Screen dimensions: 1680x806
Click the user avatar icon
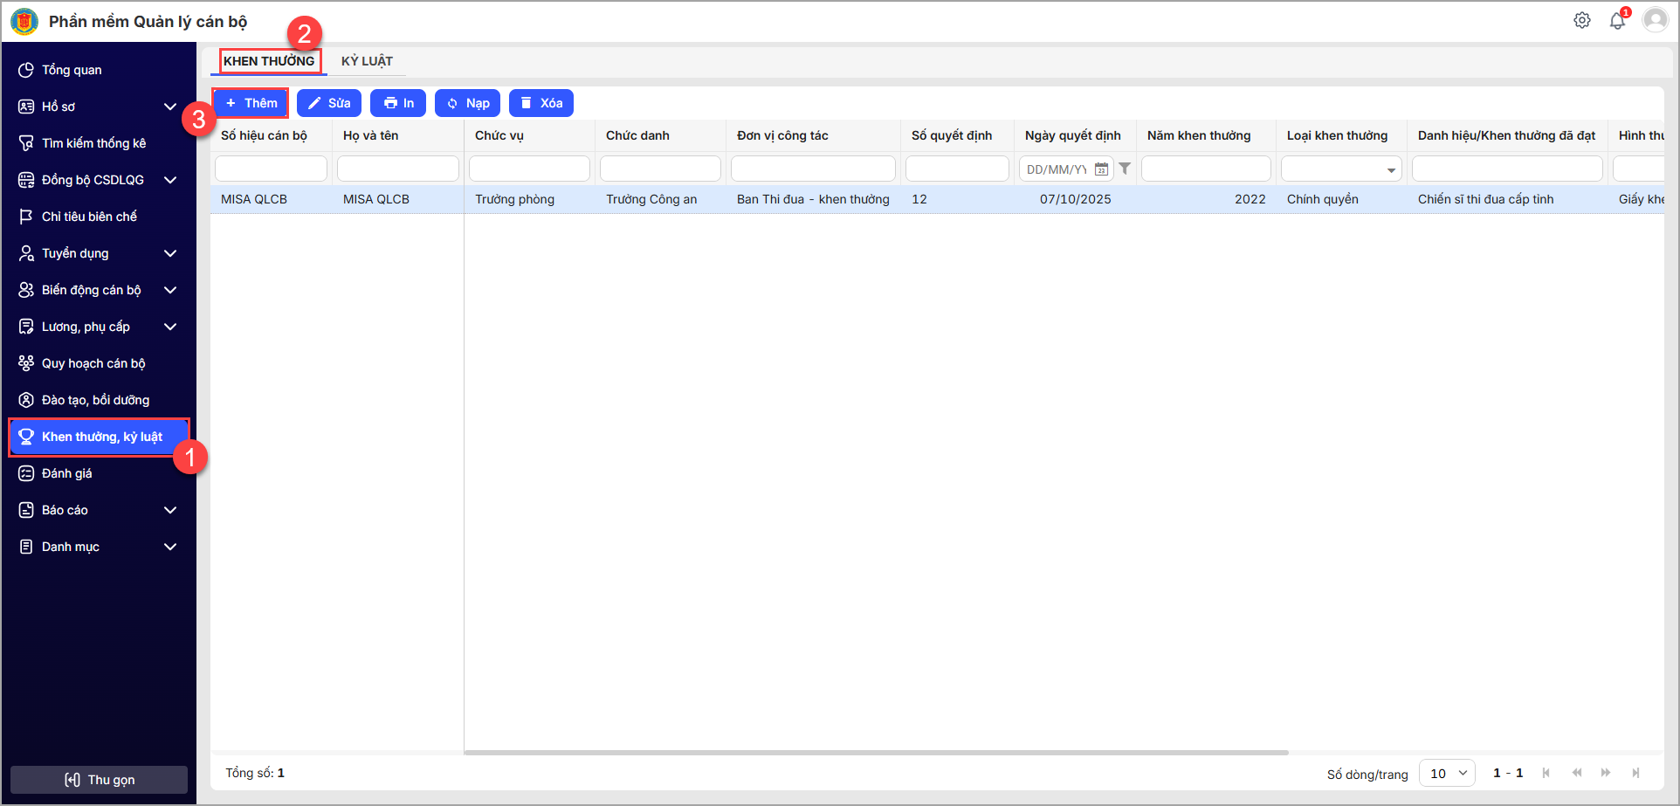[1655, 20]
